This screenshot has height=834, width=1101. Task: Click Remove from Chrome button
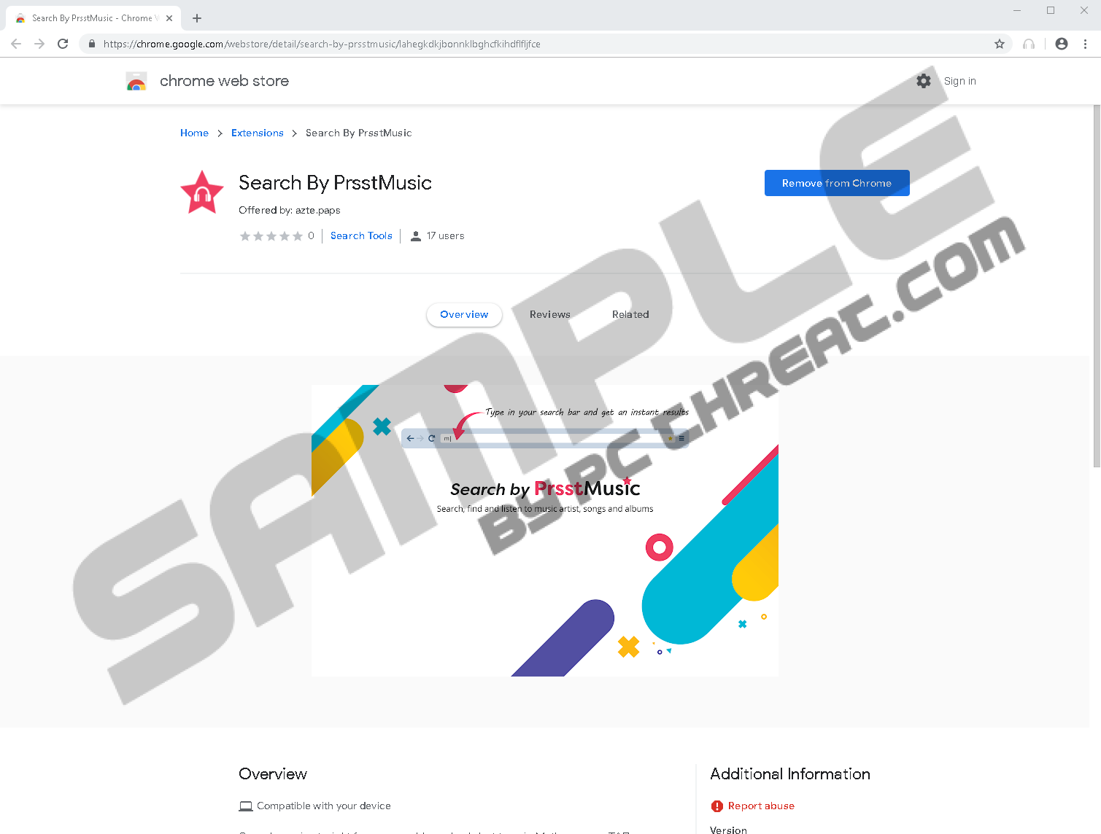click(837, 183)
